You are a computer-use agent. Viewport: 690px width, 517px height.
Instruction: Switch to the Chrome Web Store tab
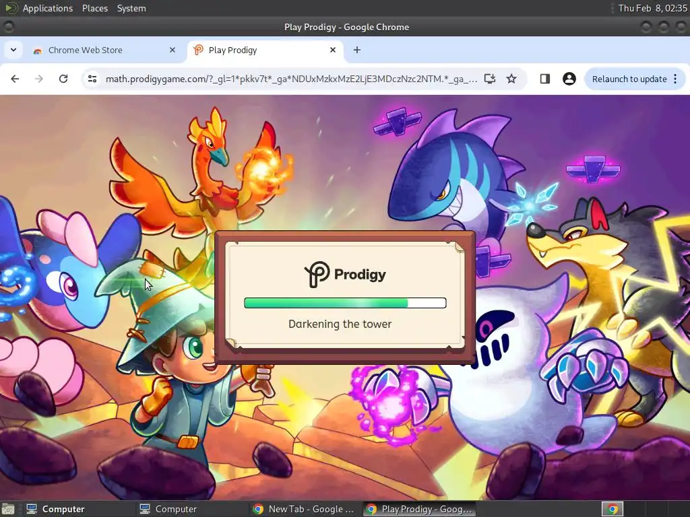click(x=102, y=50)
